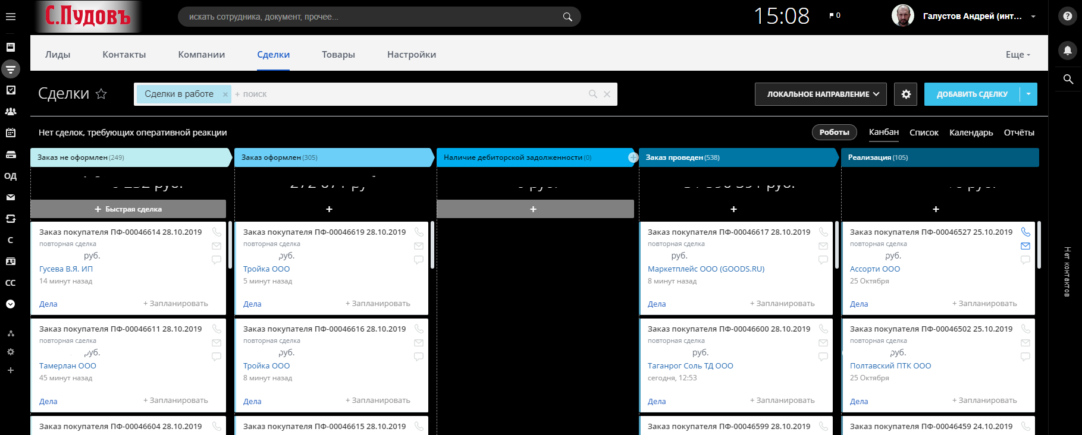The image size is (1082, 435).
Task: Click the Заказ проведен stage header
Action: (x=738, y=157)
